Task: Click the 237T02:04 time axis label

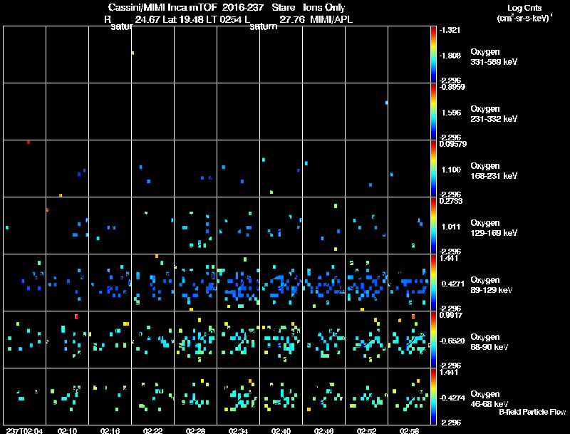Action: [24, 431]
